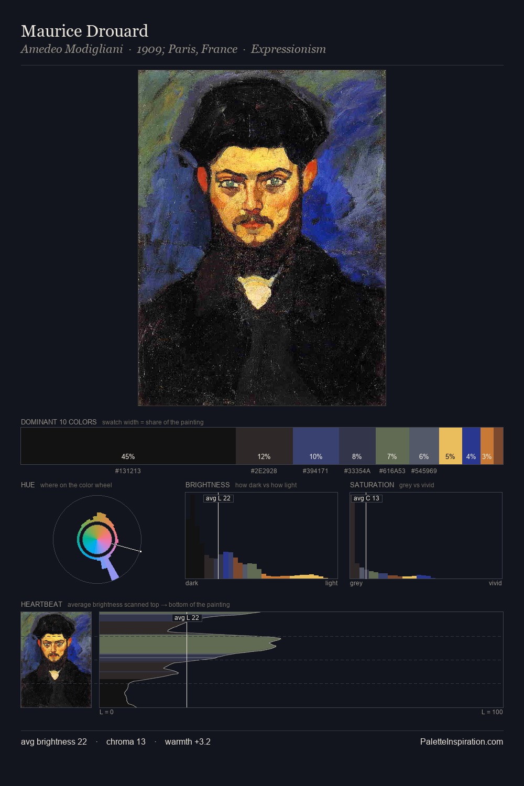Click the hex code '#33354A'
The height and width of the screenshot is (786, 524).
pos(357,471)
